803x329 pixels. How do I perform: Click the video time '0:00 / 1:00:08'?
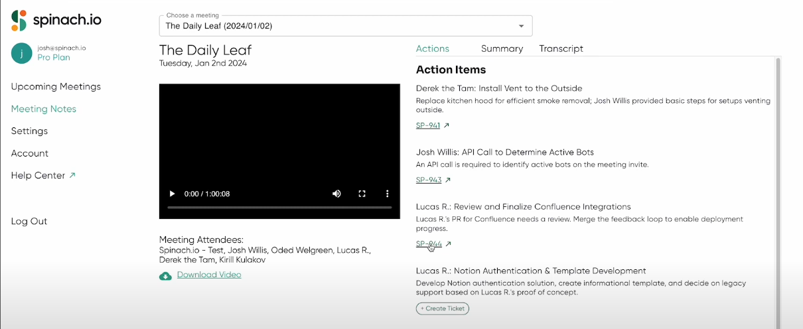pyautogui.click(x=207, y=194)
